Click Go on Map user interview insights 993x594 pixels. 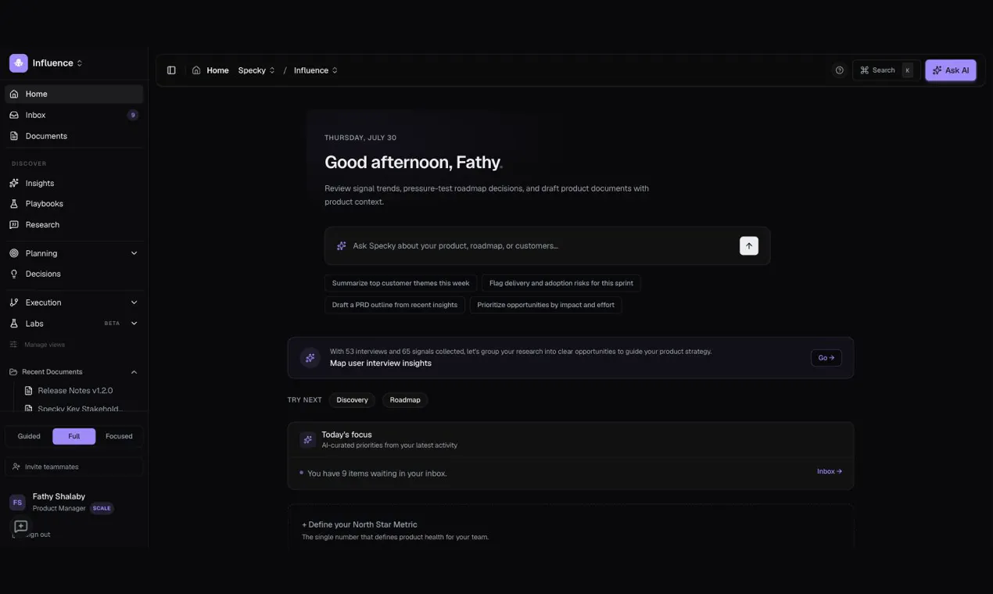pos(826,358)
